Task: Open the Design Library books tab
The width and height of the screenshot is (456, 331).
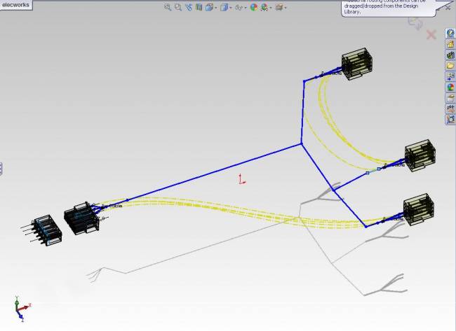Action: [x=450, y=55]
